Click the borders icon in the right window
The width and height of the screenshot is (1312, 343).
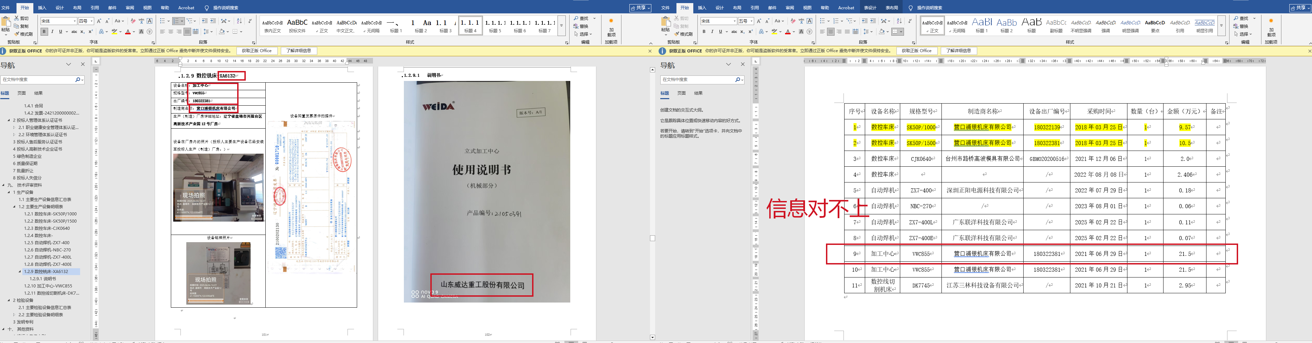coord(895,32)
